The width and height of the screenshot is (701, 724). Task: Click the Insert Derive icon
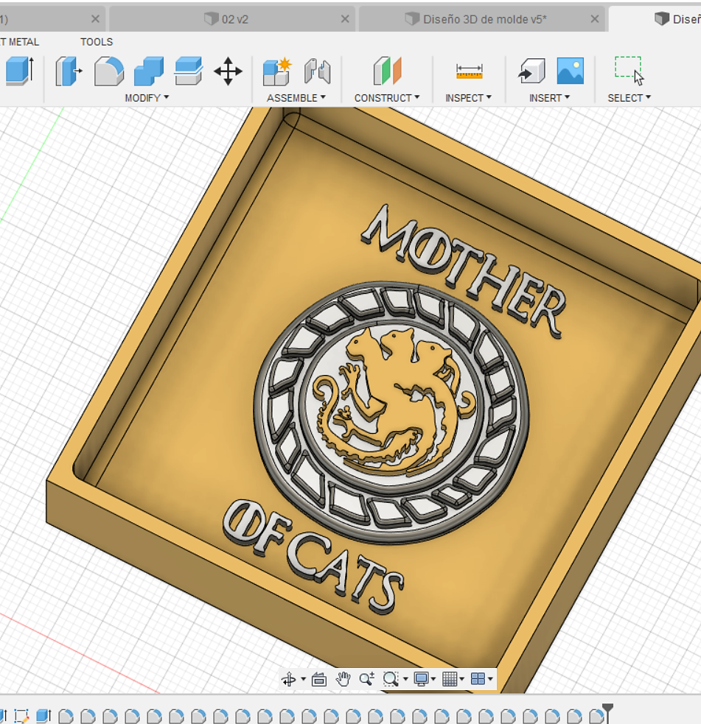[x=531, y=71]
